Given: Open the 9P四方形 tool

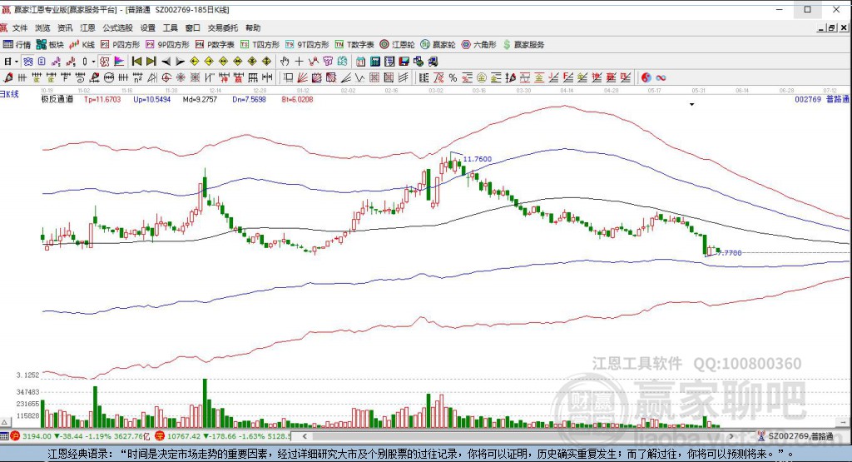Looking at the screenshot, I should 167,45.
